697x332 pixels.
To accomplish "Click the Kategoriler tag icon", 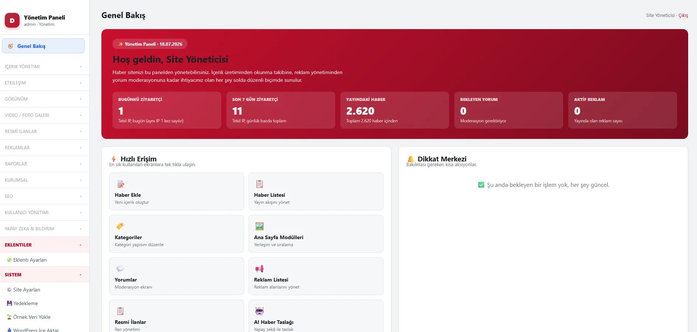I will coord(120,226).
